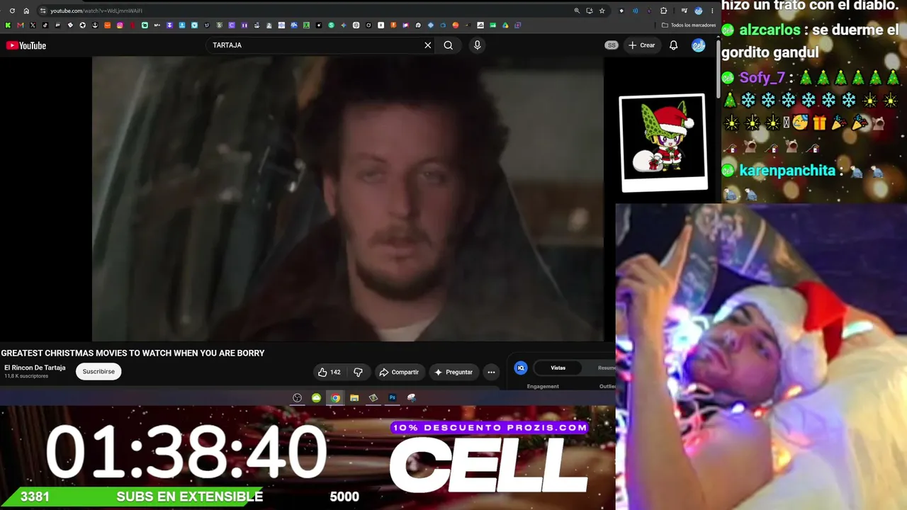This screenshot has height=510, width=907.
Task: Open the Crear menu
Action: tap(642, 45)
